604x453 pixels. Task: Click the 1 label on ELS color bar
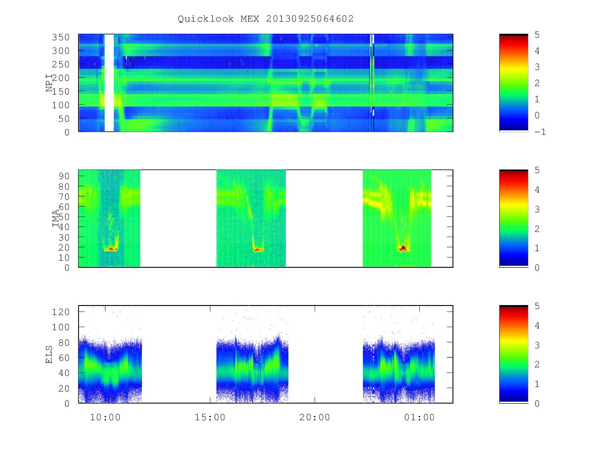point(537,384)
